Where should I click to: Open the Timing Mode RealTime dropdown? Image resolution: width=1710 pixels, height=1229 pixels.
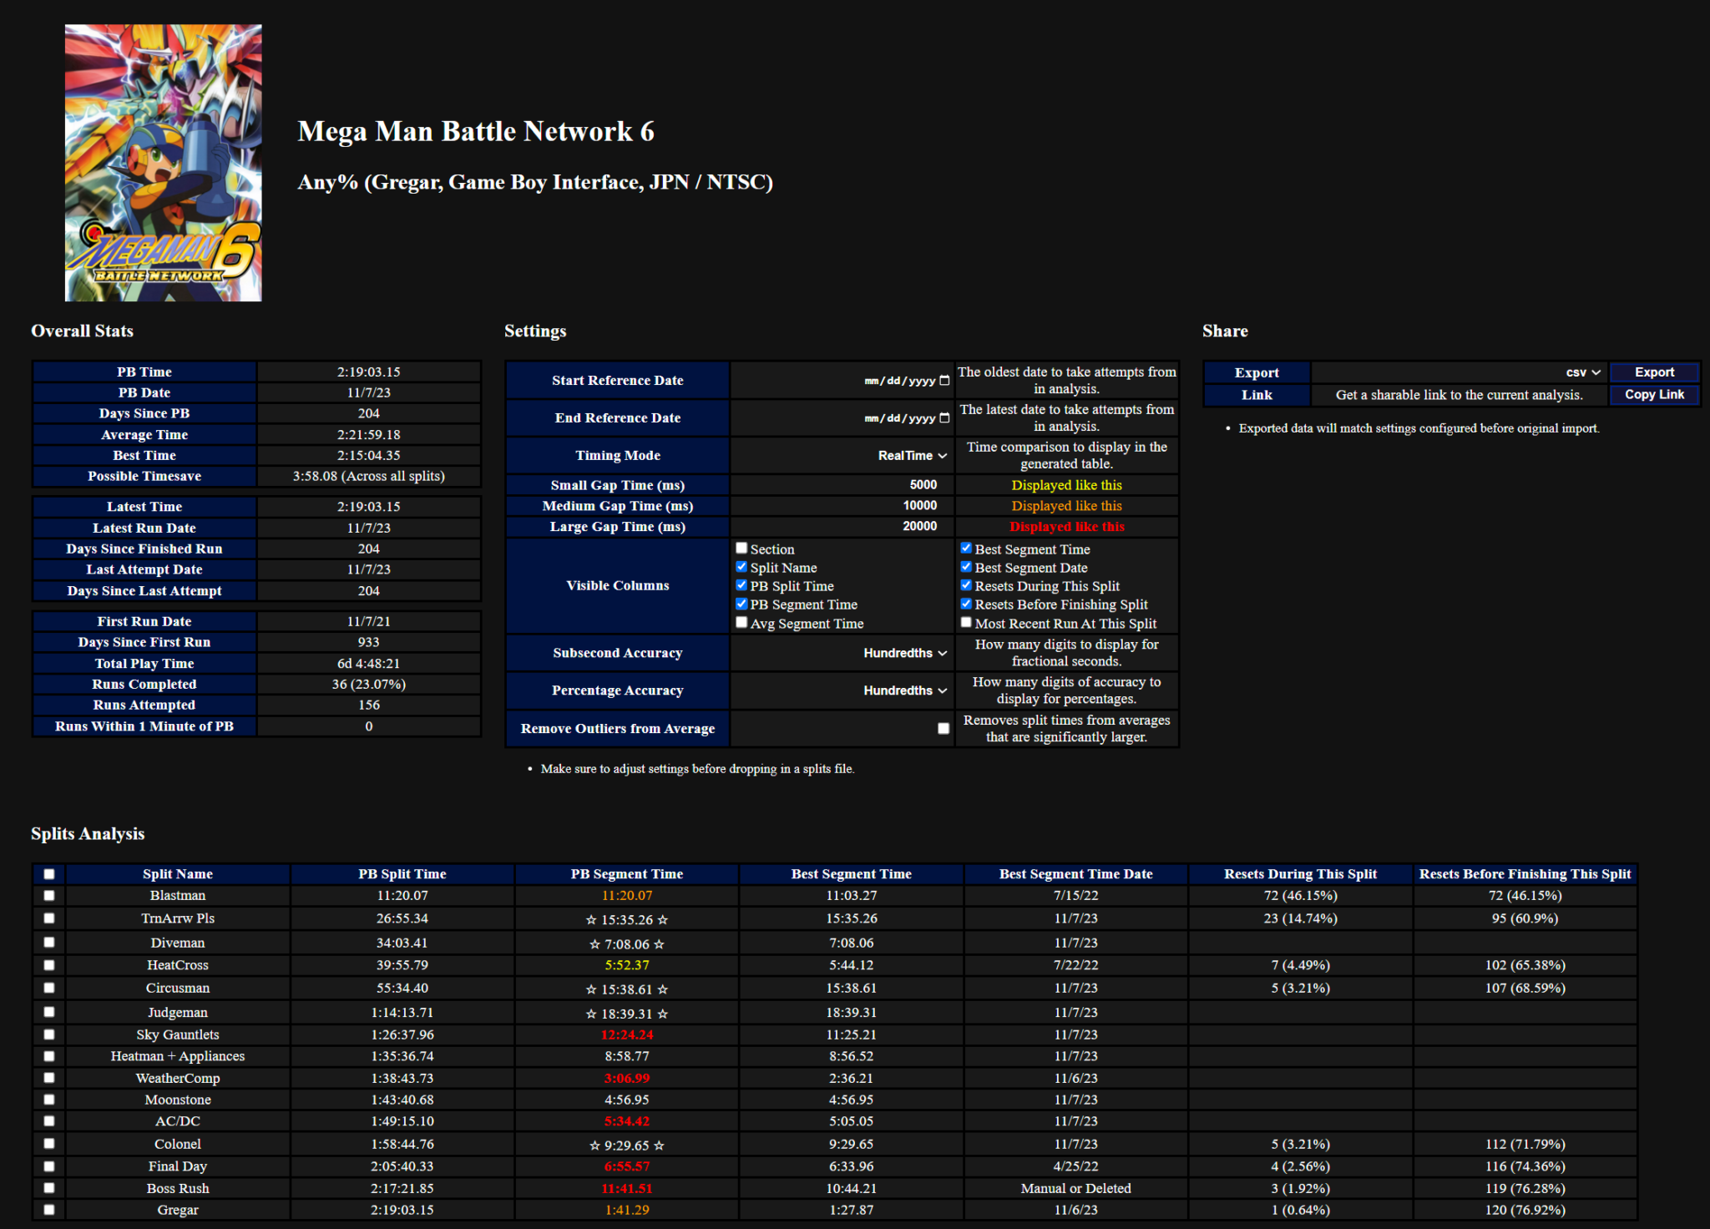point(912,456)
